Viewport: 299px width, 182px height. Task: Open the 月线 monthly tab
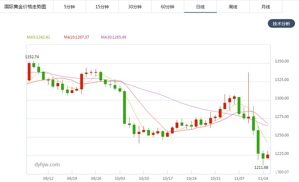point(266,7)
